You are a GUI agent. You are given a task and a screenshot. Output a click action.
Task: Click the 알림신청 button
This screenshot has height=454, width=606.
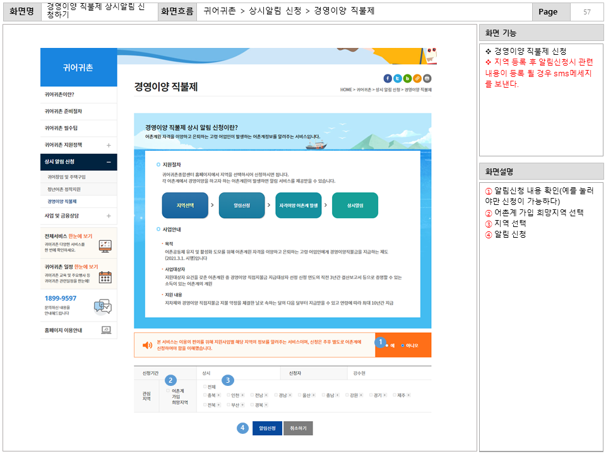[267, 428]
